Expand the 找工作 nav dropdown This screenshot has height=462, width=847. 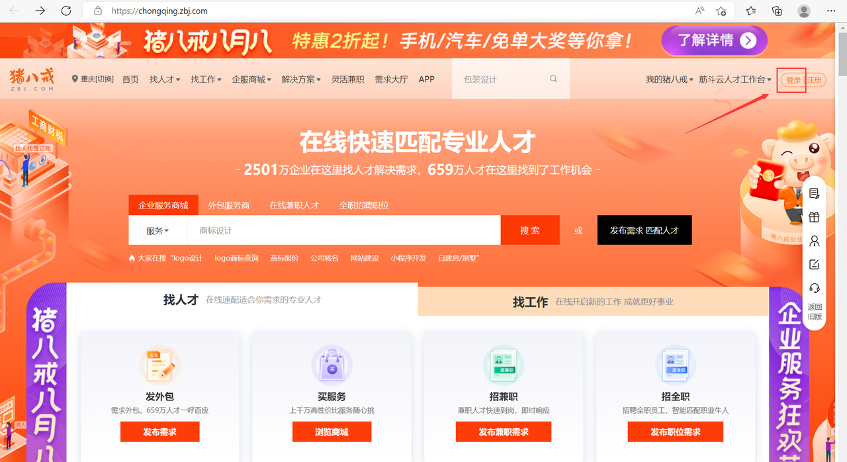click(x=206, y=79)
